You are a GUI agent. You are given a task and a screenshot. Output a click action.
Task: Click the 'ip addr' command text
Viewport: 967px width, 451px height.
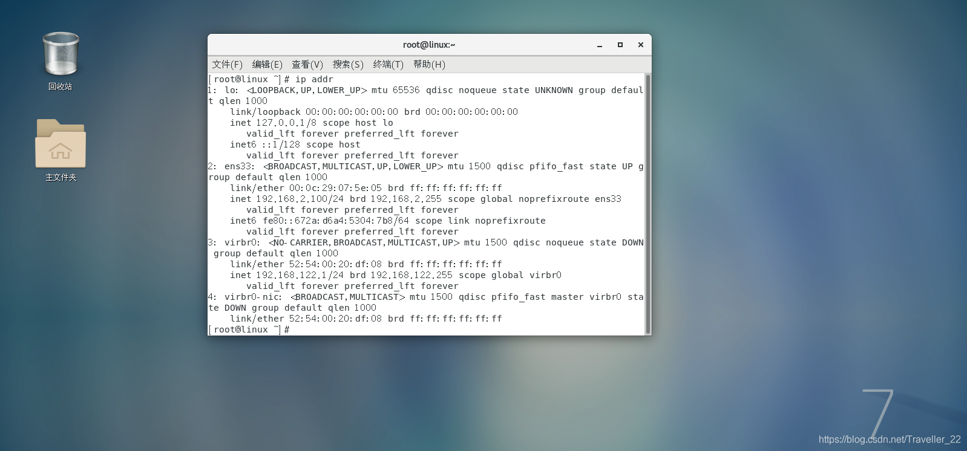click(x=314, y=79)
